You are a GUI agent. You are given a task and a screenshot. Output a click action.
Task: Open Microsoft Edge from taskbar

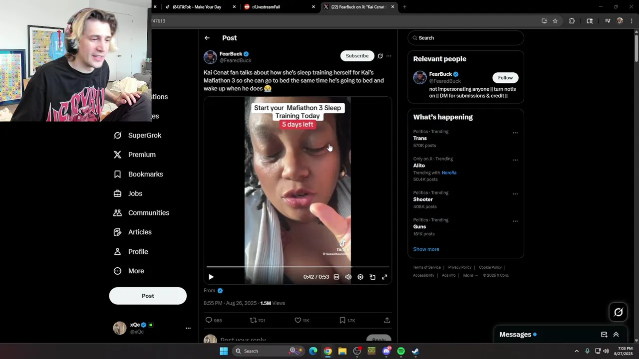[313, 351]
